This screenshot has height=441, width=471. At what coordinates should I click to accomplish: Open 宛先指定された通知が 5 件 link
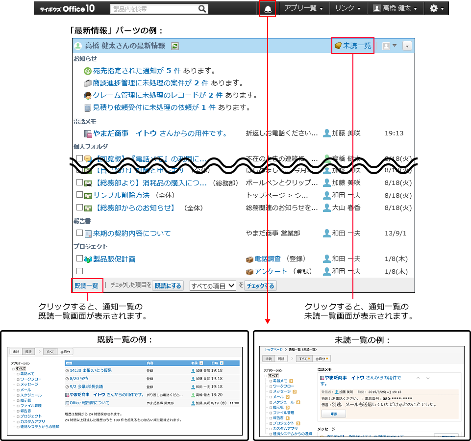pyautogui.click(x=137, y=71)
